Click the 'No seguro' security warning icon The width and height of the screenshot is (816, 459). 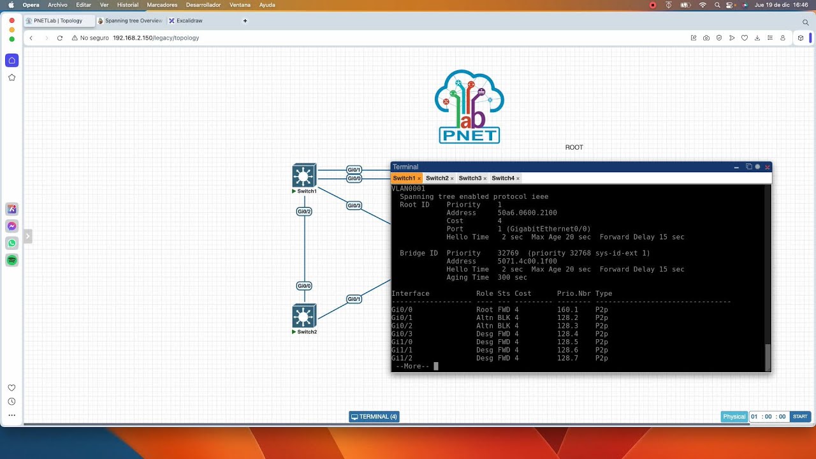point(75,38)
